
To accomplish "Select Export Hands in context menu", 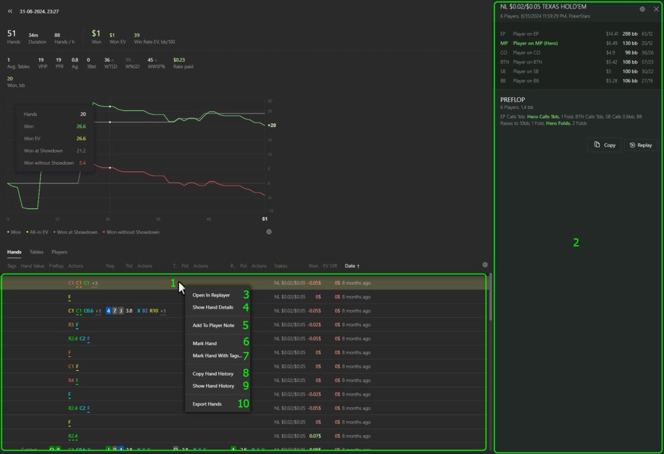I will (x=207, y=404).
